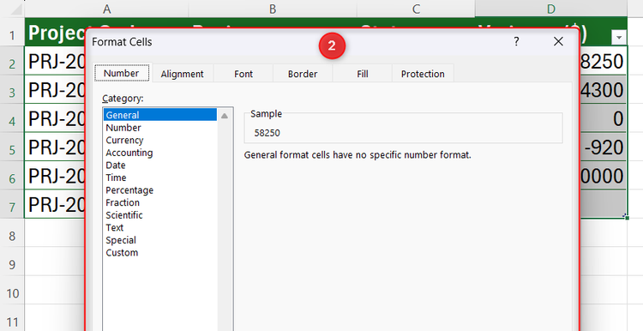643x331 pixels.
Task: Pick the Percentage category
Action: [x=160, y=190]
